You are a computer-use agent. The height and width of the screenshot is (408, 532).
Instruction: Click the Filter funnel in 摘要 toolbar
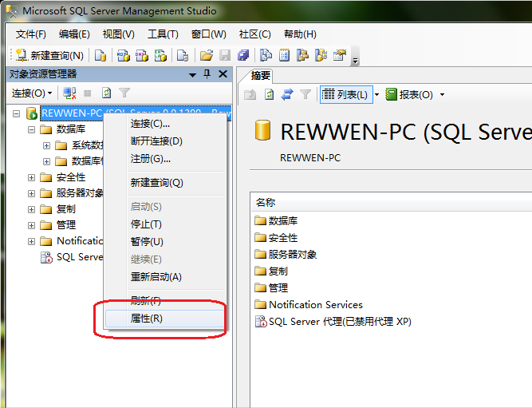[x=305, y=94]
